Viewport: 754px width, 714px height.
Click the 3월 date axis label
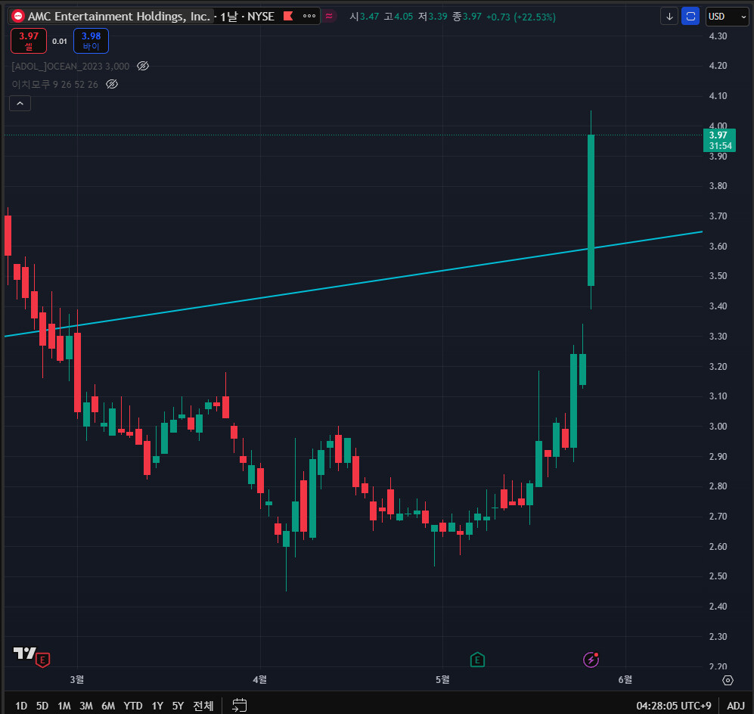77,679
